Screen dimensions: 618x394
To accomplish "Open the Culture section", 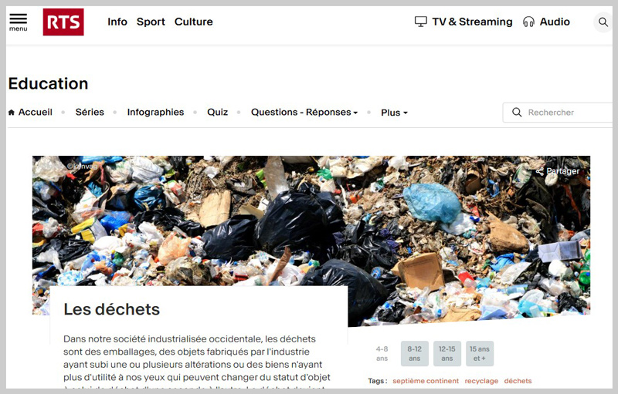I will click(193, 22).
